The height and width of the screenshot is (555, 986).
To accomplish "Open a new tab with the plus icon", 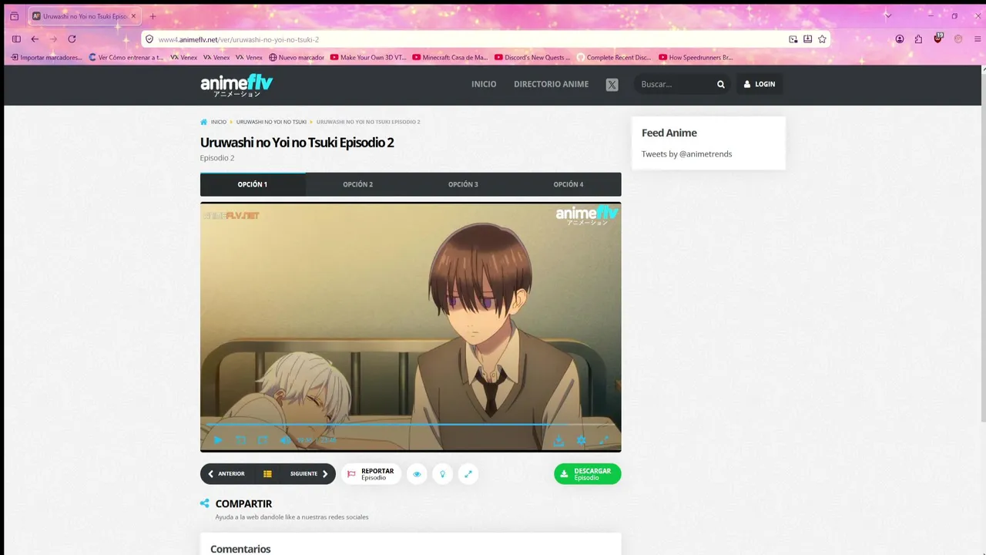I will tap(153, 16).
